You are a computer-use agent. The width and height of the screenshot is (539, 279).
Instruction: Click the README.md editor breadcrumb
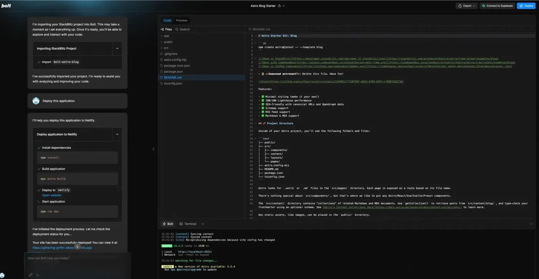(259, 29)
